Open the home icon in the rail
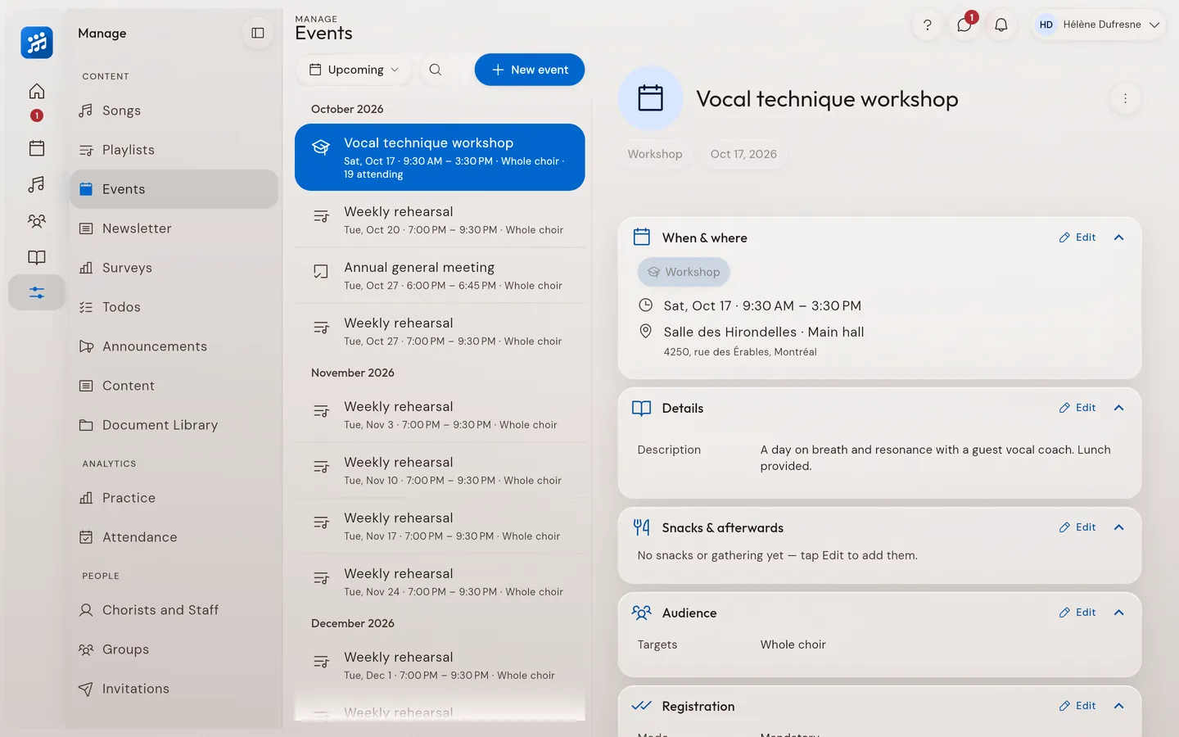The image size is (1179, 737). point(37,91)
